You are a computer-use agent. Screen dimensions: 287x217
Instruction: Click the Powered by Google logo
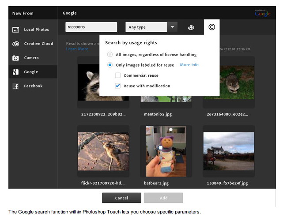262,13
